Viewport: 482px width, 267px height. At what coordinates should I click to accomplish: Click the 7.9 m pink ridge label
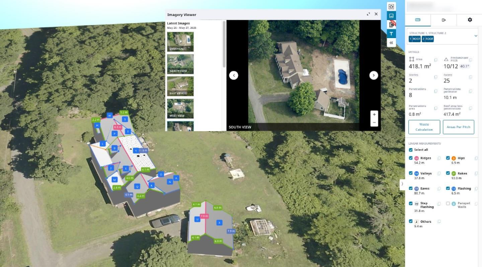pyautogui.click(x=204, y=216)
